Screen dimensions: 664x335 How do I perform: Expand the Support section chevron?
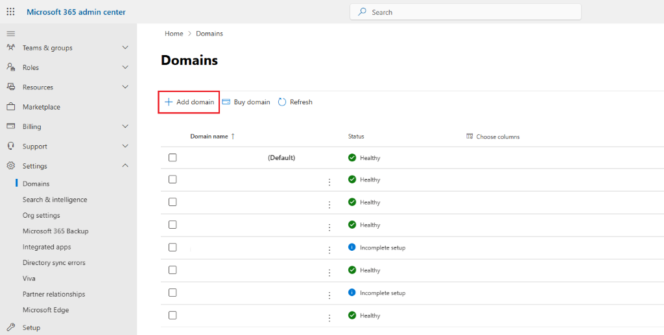tap(125, 146)
